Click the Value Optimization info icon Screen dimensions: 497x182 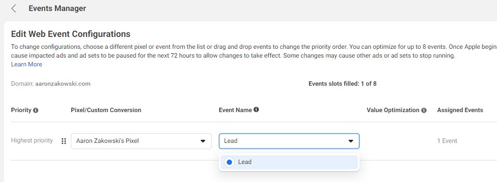[x=424, y=110]
